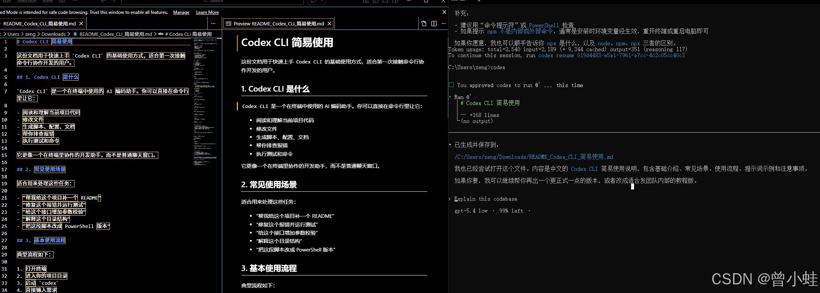The height and width of the screenshot is (293, 820).
Task: Click '(no output)' text in terminal
Action: 477,121
